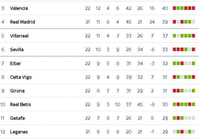Click Villarreal's last red form square
Viewport: 200px width, 139px height.
(x=193, y=36)
